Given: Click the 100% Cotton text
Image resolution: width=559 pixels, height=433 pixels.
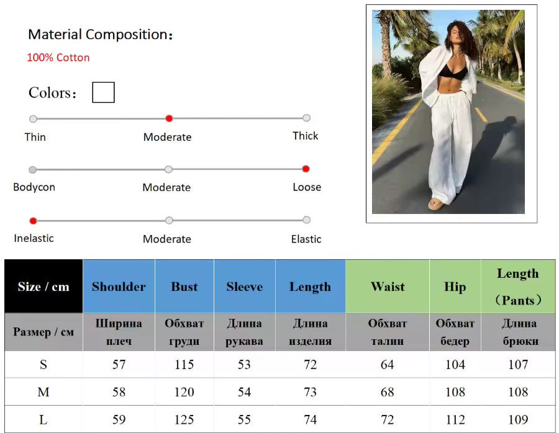Looking at the screenshot, I should click(58, 57).
